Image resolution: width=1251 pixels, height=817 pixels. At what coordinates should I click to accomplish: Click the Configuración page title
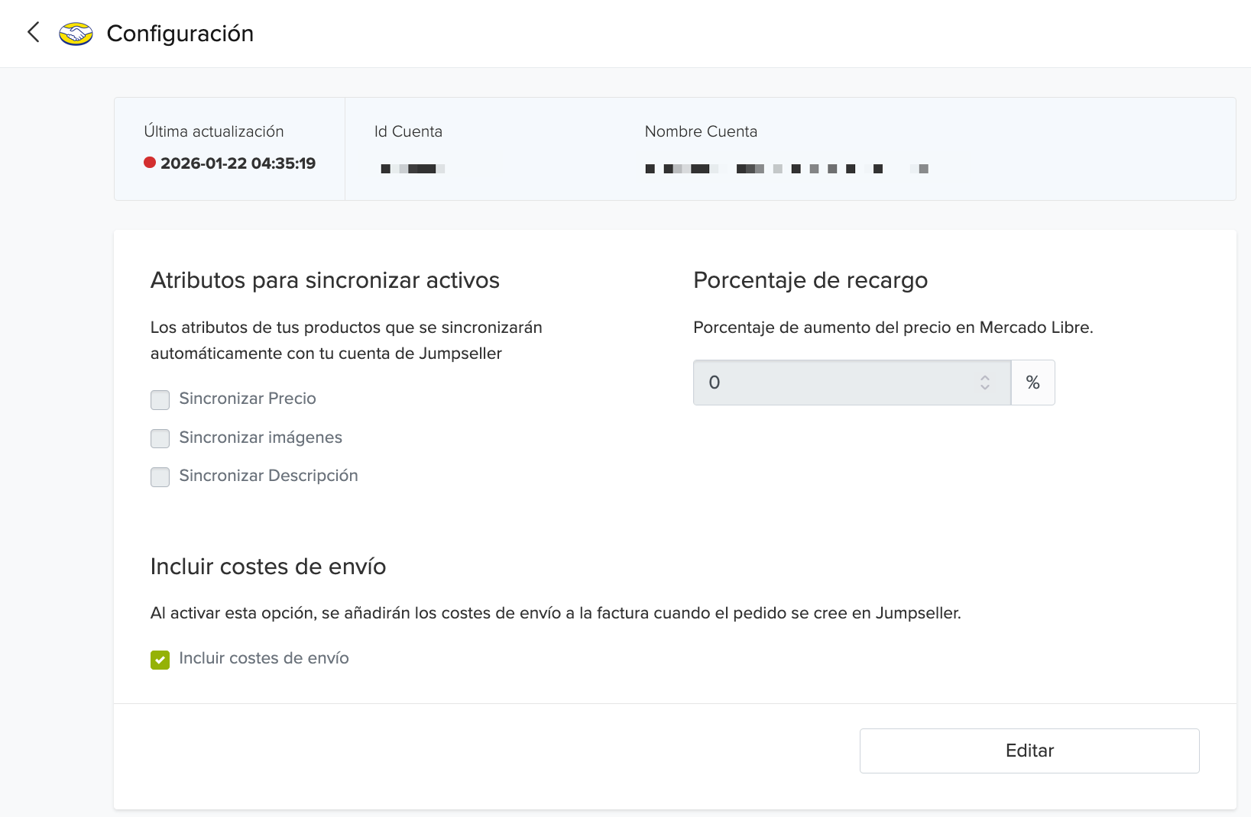coord(180,34)
